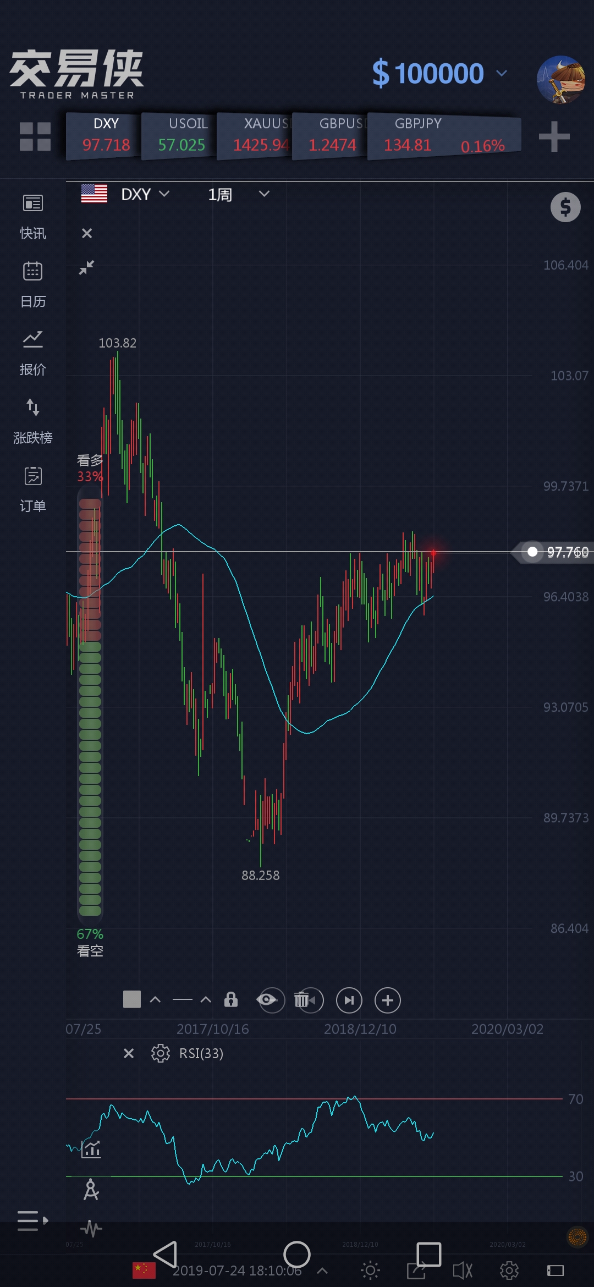Expand the color swatch chevron
This screenshot has height=1287, width=594.
[155, 1000]
